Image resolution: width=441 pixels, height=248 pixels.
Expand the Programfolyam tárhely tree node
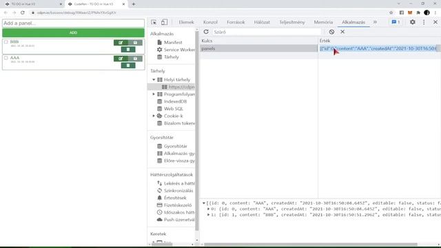pyautogui.click(x=154, y=94)
